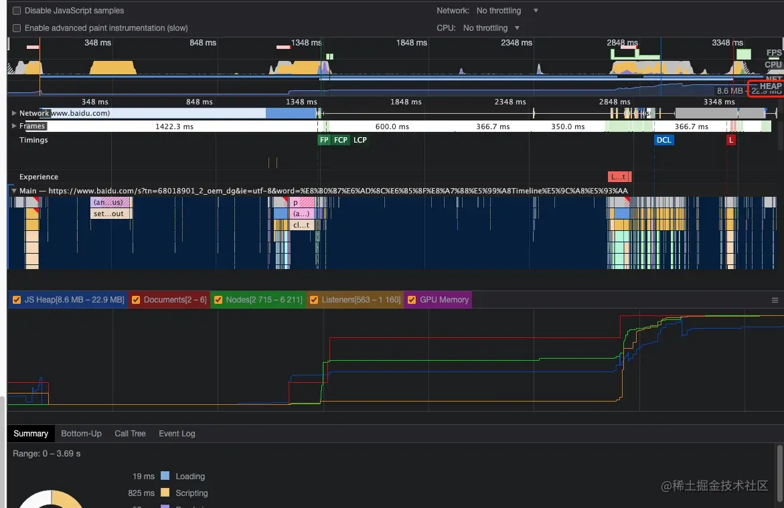Uncheck JS Heap memory counter
The height and width of the screenshot is (508, 784).
[x=17, y=299]
